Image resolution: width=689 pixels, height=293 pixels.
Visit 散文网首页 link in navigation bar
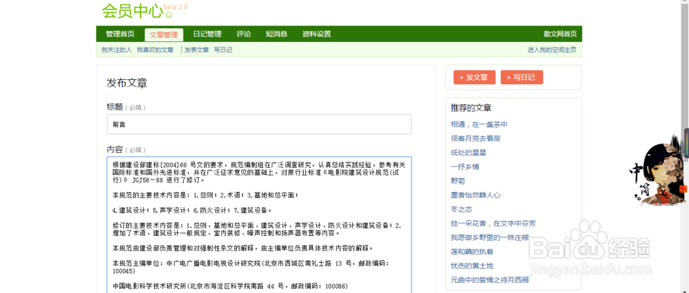[x=559, y=34]
